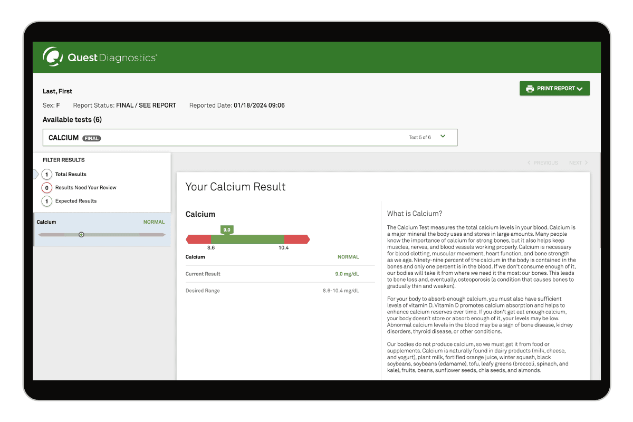Open the CALCIUM test selector dropdown
Image resolution: width=633 pixels, height=422 pixels.
pyautogui.click(x=250, y=138)
